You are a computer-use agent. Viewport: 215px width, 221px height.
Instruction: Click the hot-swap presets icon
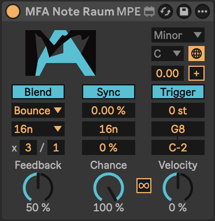pos(165,12)
